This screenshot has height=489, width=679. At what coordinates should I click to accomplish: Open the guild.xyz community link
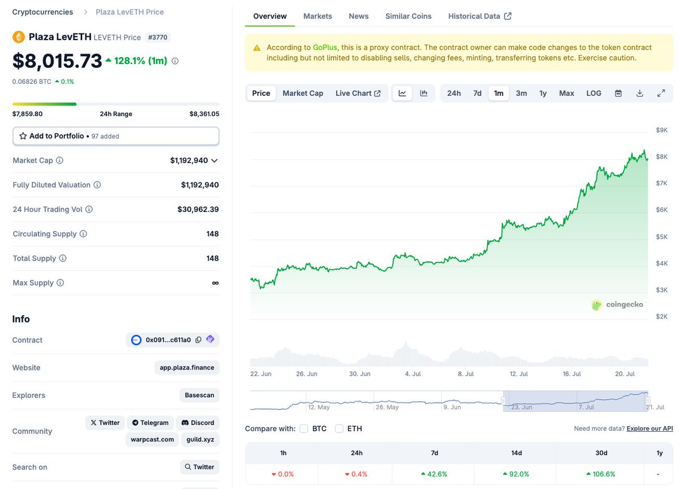pos(200,439)
